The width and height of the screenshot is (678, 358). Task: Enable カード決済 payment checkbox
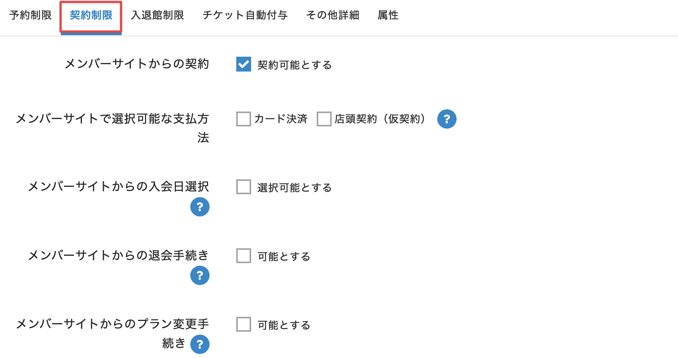click(244, 119)
